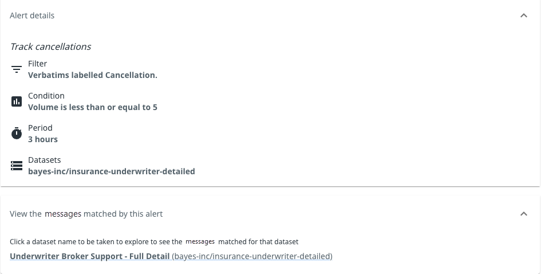Click the View the messages matched header
541x274 pixels.
pos(86,214)
